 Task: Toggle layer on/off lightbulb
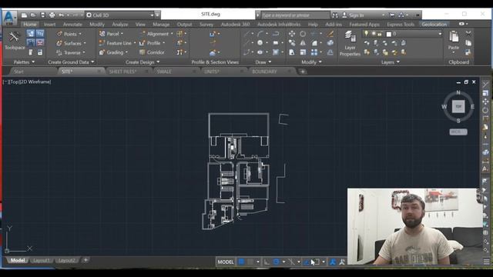point(367,34)
